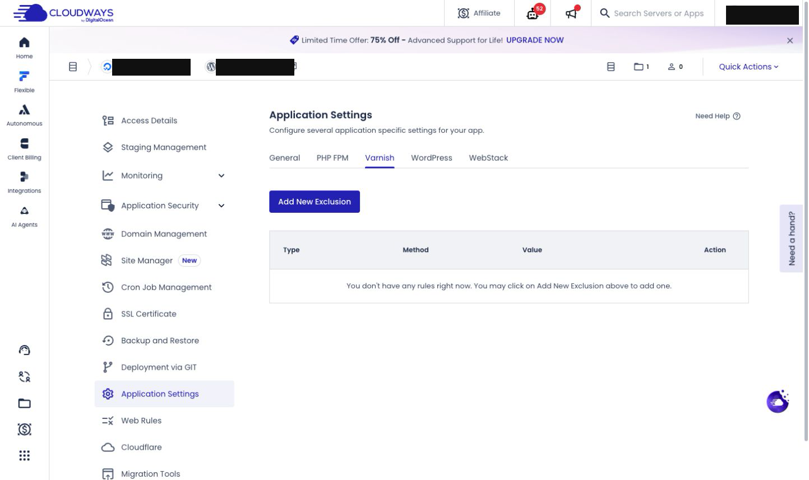
Task: Open the apps grid icon
Action: [x=24, y=455]
